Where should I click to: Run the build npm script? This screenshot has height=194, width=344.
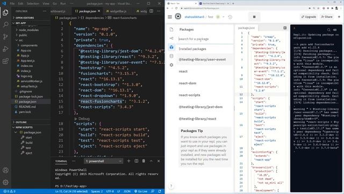[x=29, y=142]
